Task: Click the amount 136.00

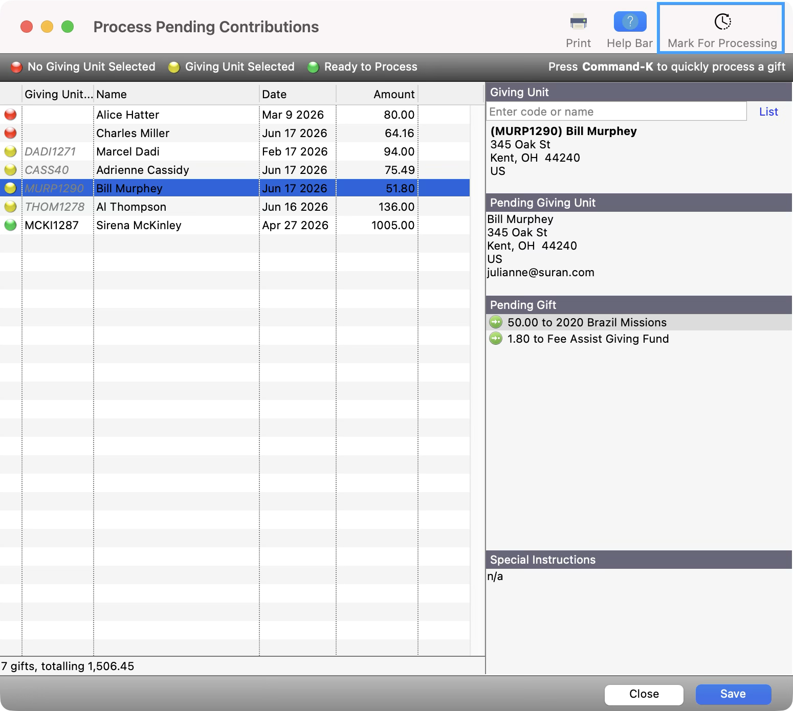Action: coord(396,207)
